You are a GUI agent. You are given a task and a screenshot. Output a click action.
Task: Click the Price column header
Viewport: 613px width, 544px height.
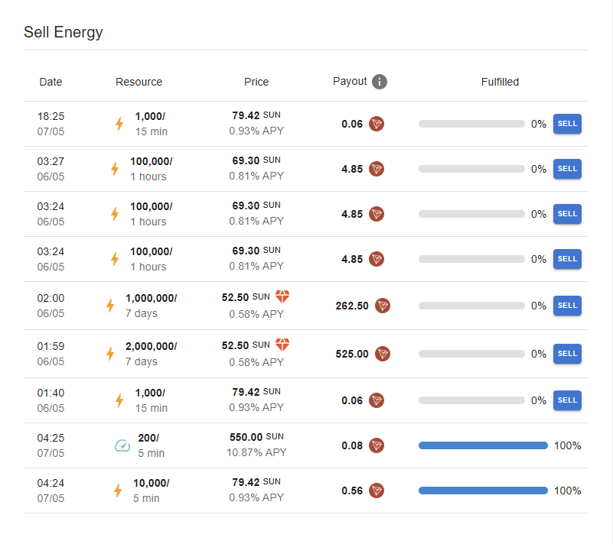256,82
